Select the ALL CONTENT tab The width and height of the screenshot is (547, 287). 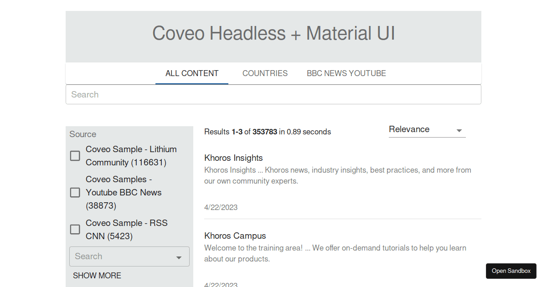[191, 73]
